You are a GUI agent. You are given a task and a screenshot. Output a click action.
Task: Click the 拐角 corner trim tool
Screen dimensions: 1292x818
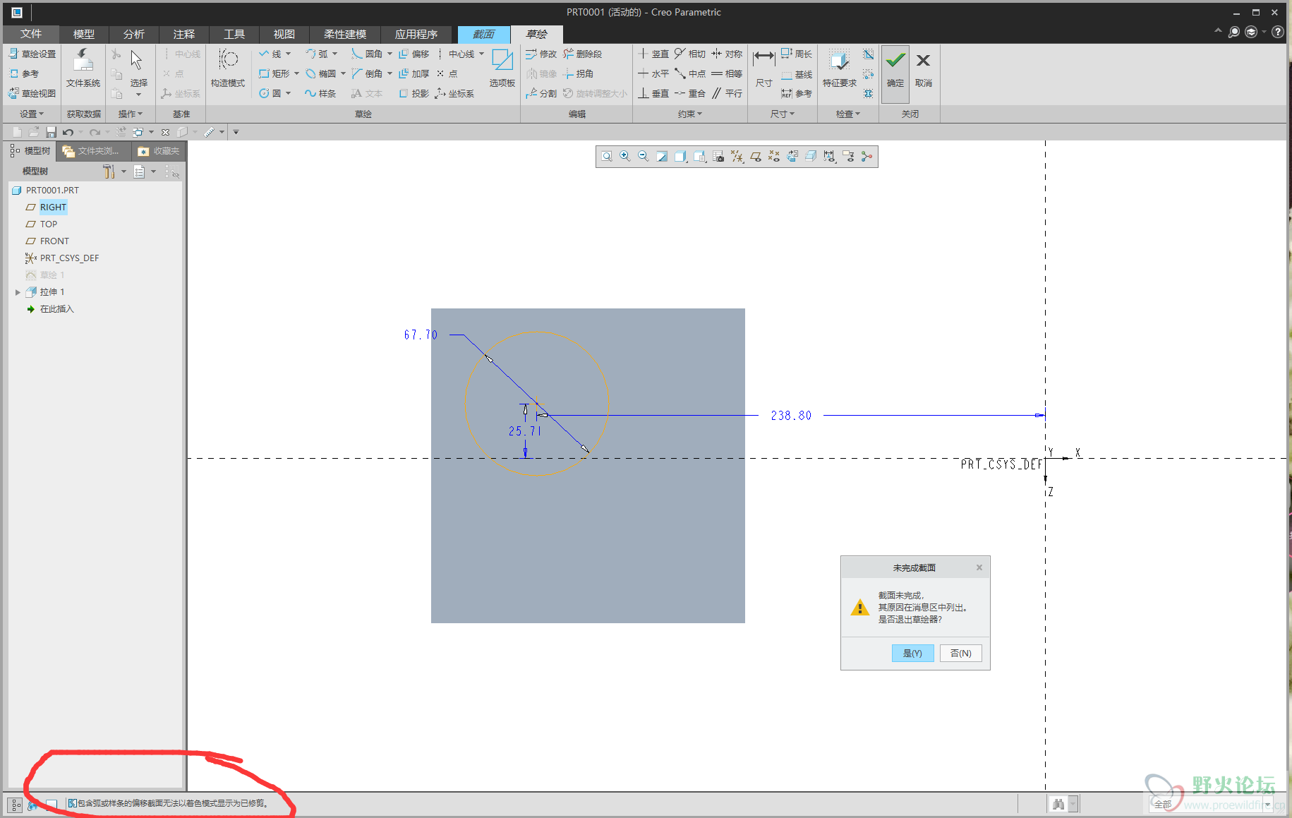[579, 73]
